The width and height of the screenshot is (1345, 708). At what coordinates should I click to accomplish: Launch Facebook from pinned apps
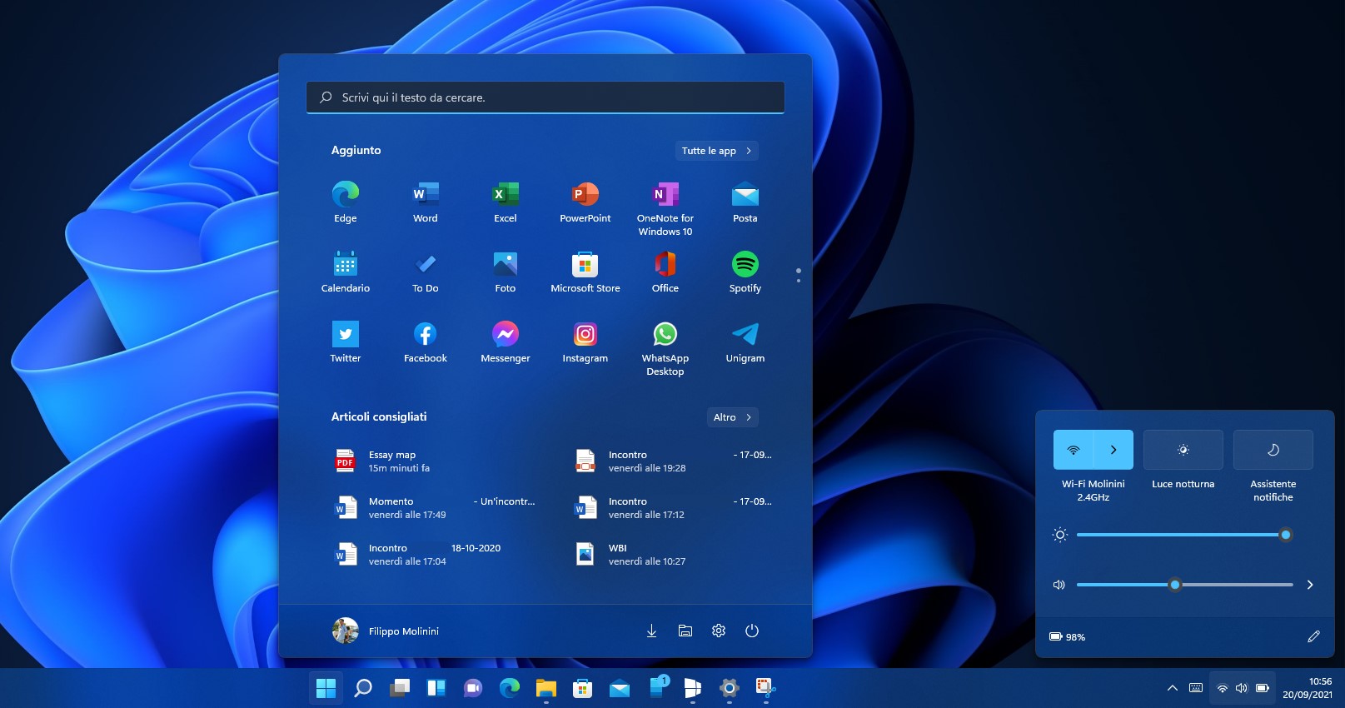click(426, 342)
